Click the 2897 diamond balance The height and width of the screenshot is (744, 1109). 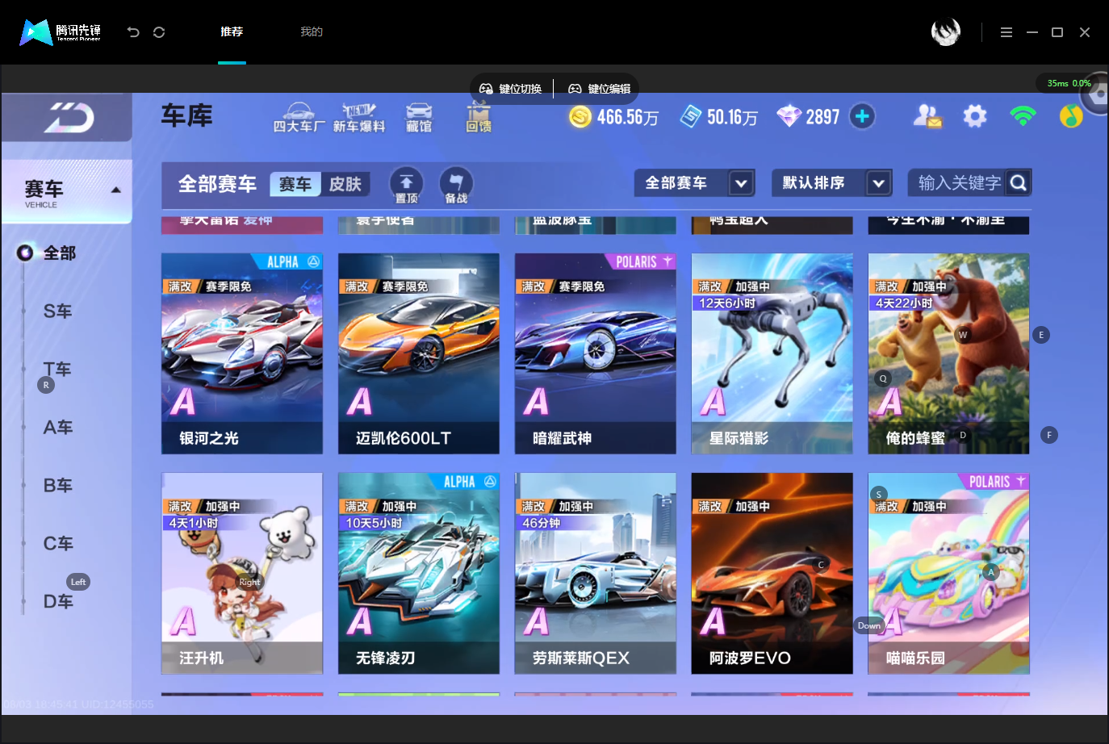[822, 118]
